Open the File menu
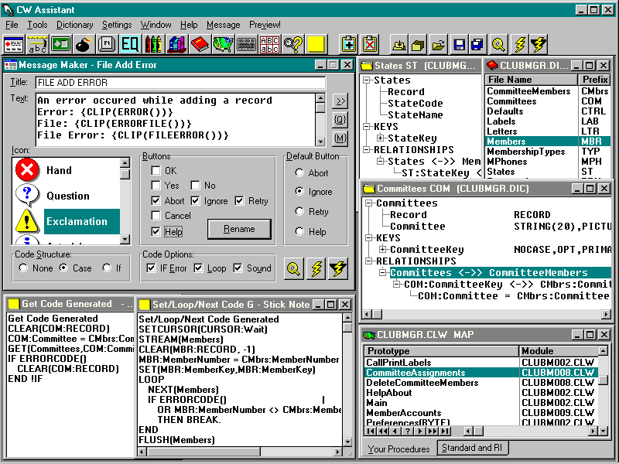619x464 pixels. click(12, 25)
